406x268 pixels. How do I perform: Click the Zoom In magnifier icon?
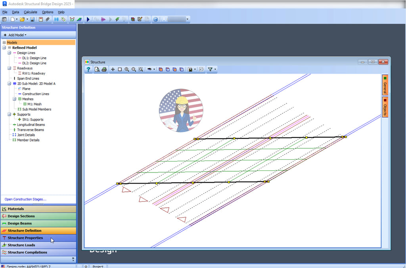[127, 69]
